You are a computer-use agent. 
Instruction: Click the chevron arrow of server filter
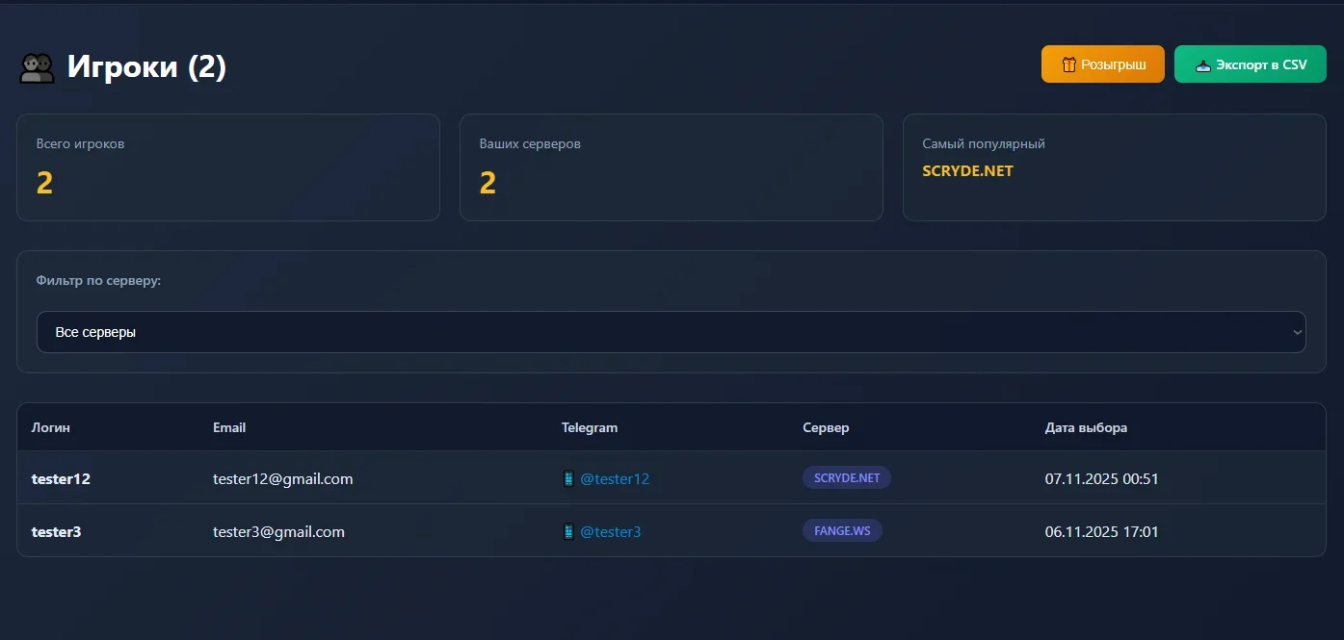(x=1297, y=332)
